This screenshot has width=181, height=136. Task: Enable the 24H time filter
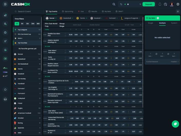point(33,24)
